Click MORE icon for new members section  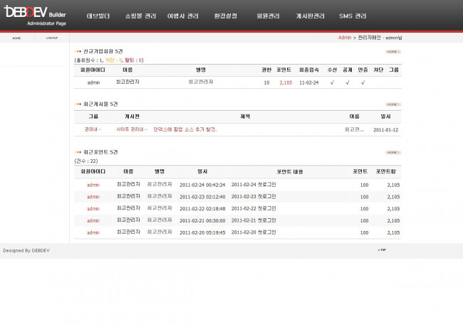[x=392, y=52]
